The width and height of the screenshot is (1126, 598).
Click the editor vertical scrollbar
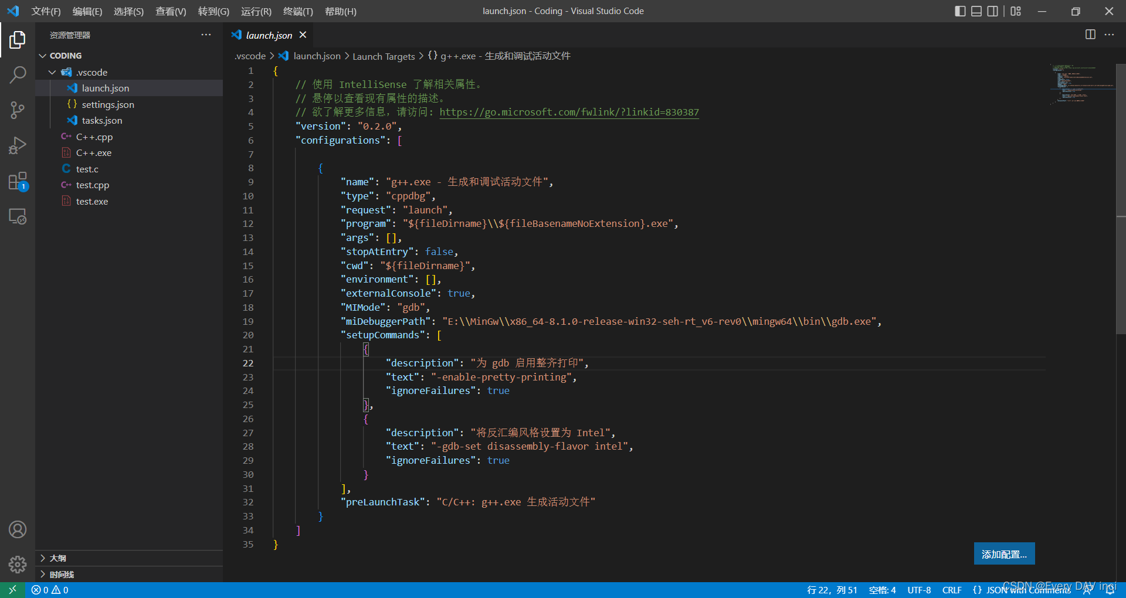pos(1121,199)
